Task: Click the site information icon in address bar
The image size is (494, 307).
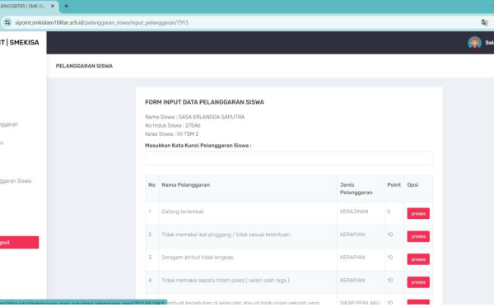Action: (7, 22)
